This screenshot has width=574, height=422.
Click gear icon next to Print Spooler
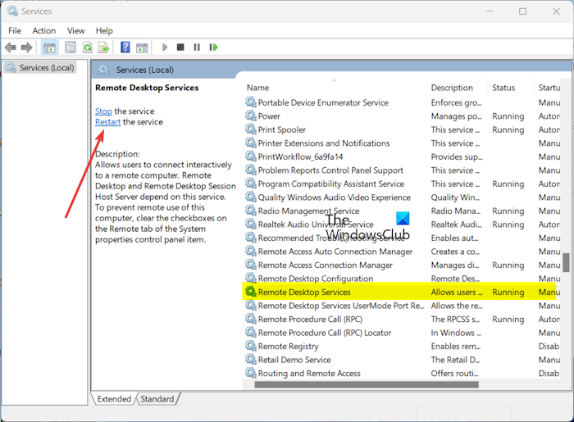point(251,129)
